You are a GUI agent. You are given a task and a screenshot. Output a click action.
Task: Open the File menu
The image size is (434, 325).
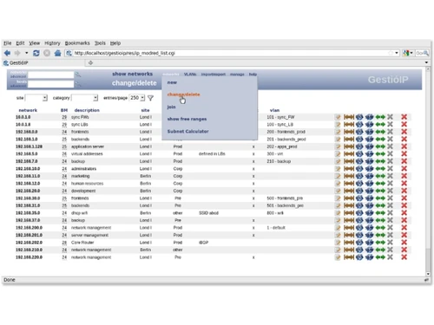coord(7,43)
